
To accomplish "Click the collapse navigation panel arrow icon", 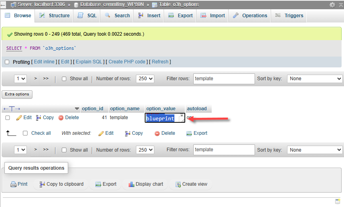I will point(341,4).
